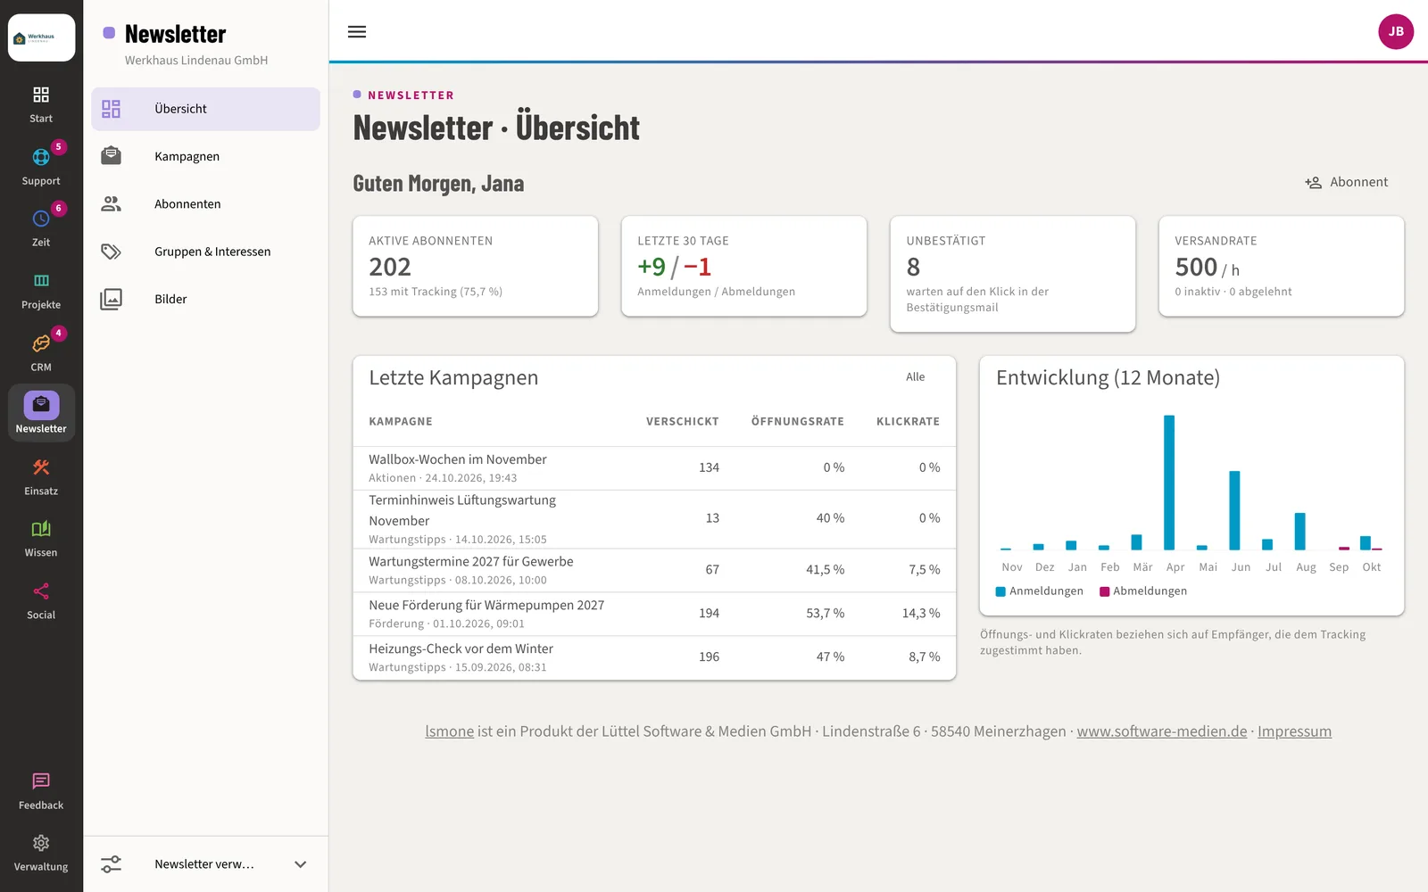Click the Werkhaus company logo
Screen dimensions: 1428x892
41,37
